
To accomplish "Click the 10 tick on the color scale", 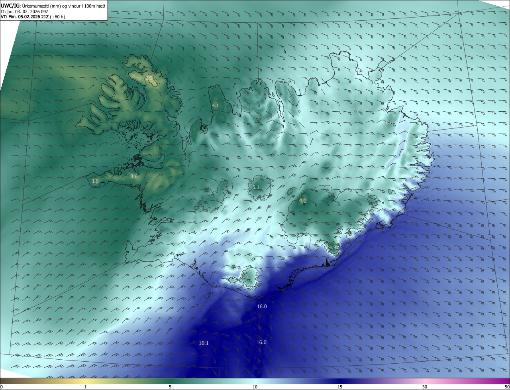I will [255, 387].
